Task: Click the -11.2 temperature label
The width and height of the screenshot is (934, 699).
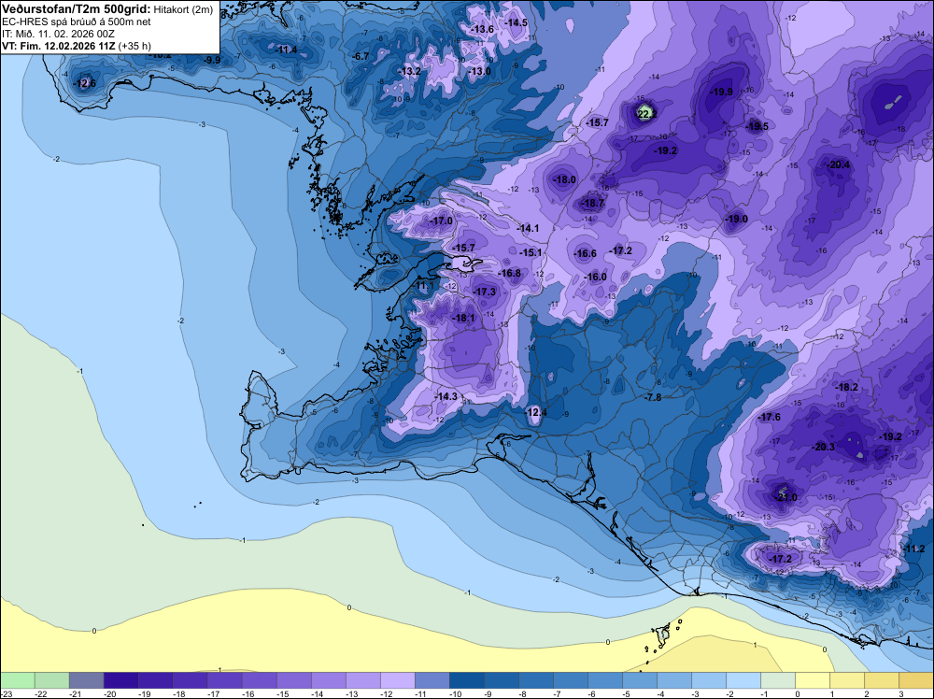Action: (914, 549)
